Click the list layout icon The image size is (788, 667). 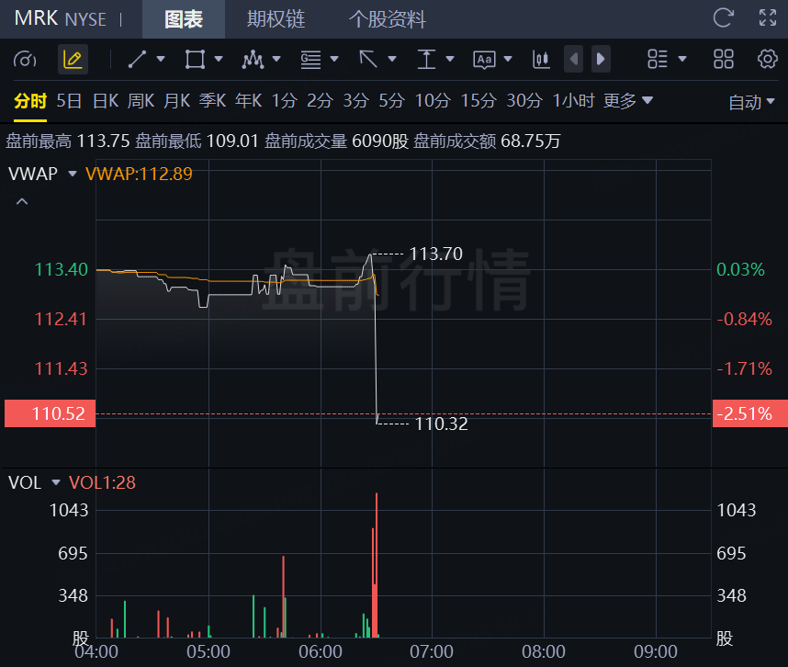[658, 60]
